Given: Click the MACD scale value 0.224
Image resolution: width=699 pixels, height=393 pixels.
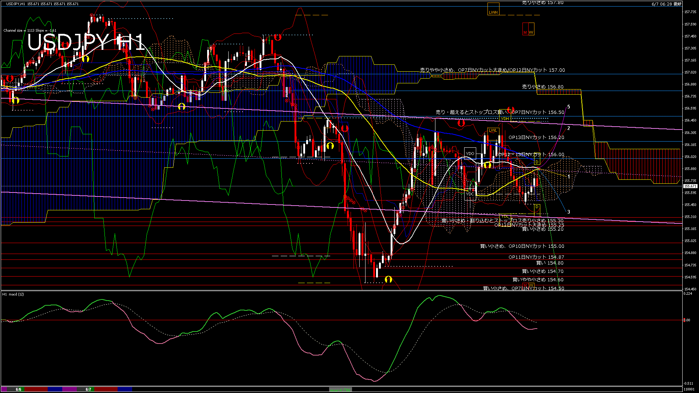Looking at the screenshot, I should tap(688, 294).
